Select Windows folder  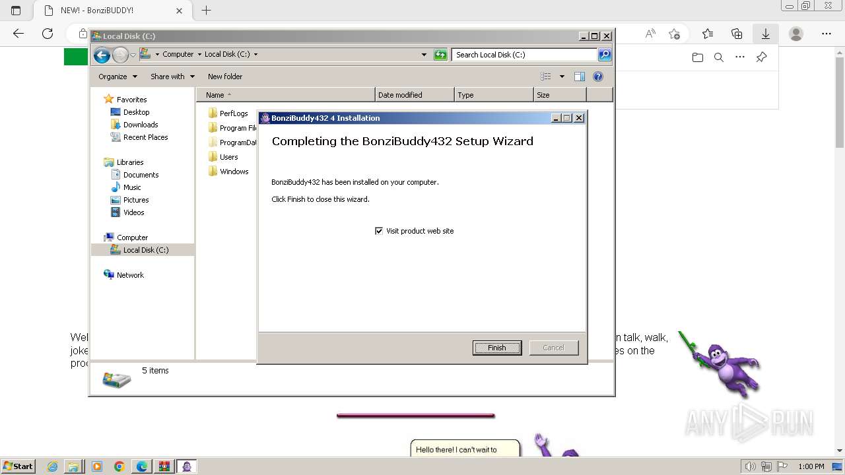point(228,172)
